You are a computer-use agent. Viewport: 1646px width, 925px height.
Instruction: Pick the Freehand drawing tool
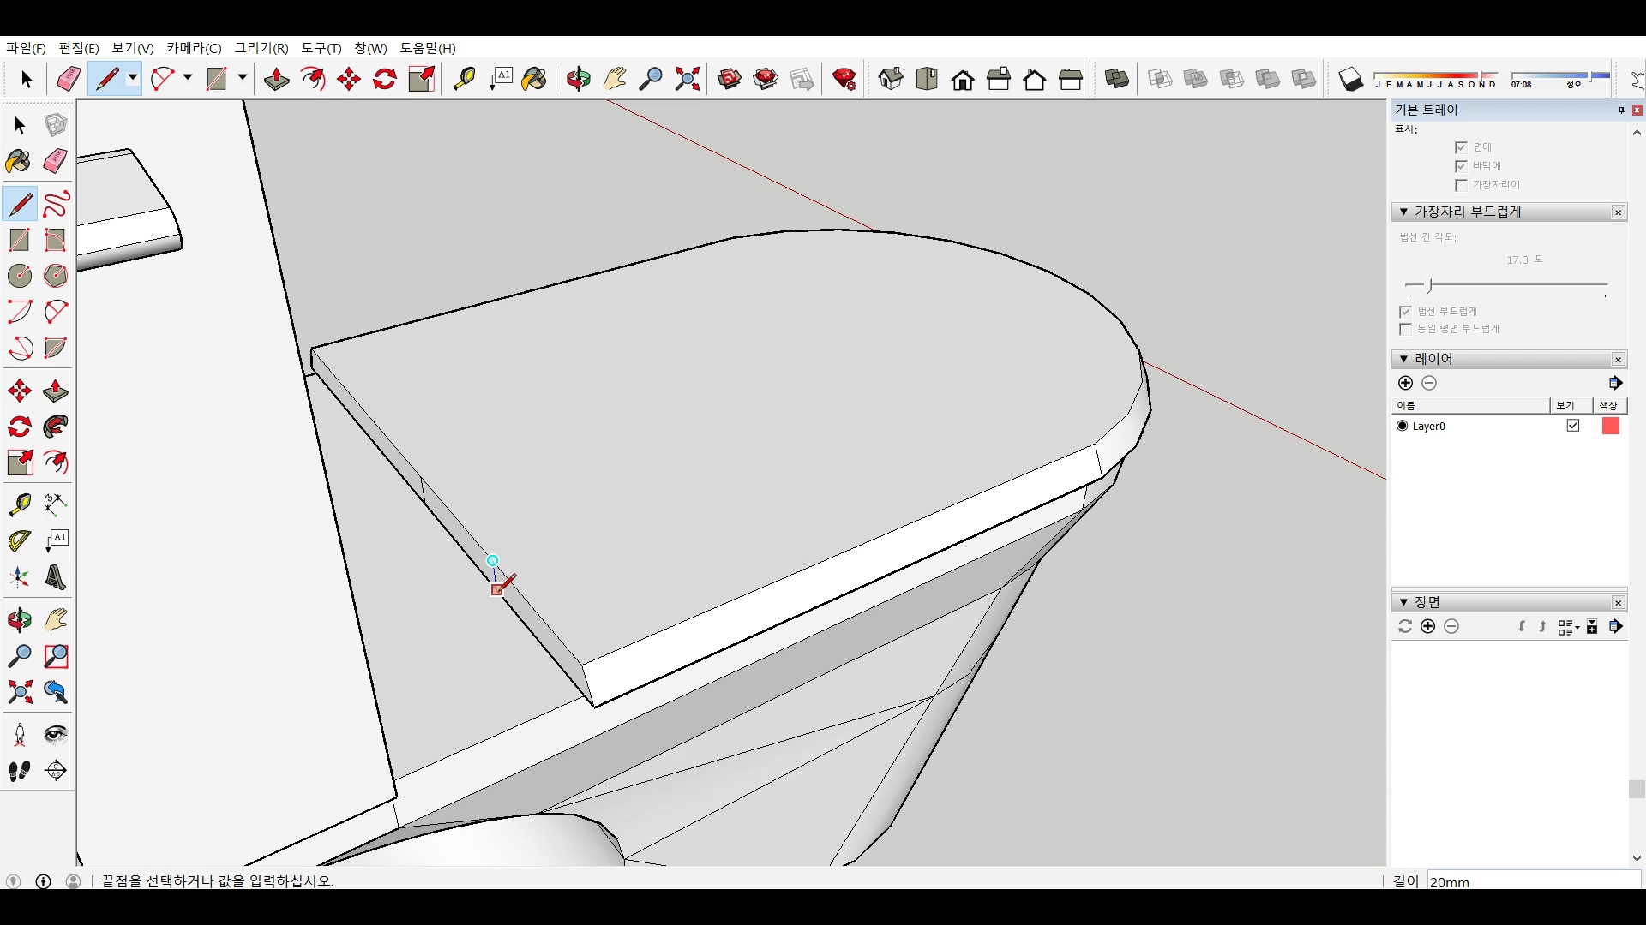(x=56, y=205)
